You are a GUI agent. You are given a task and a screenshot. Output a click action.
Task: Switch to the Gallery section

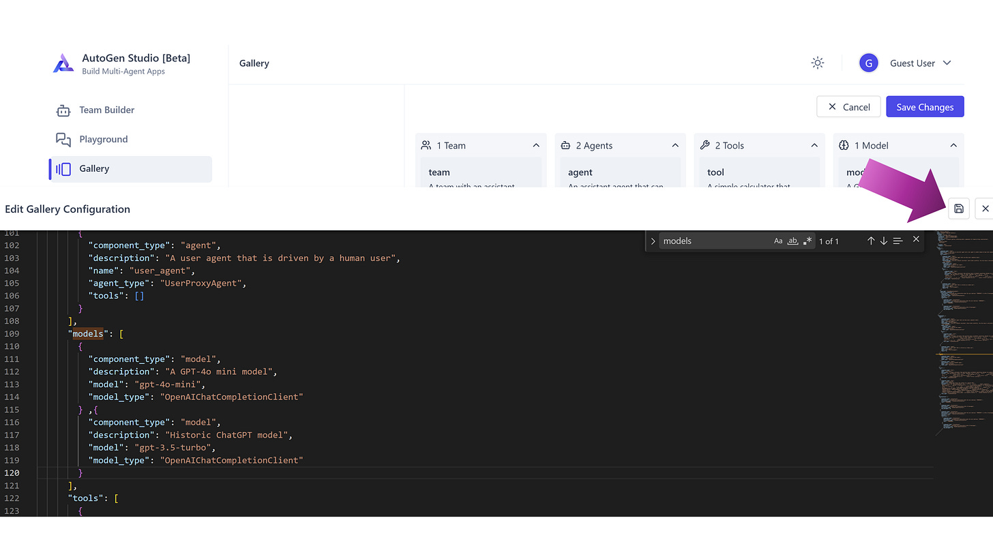click(94, 168)
